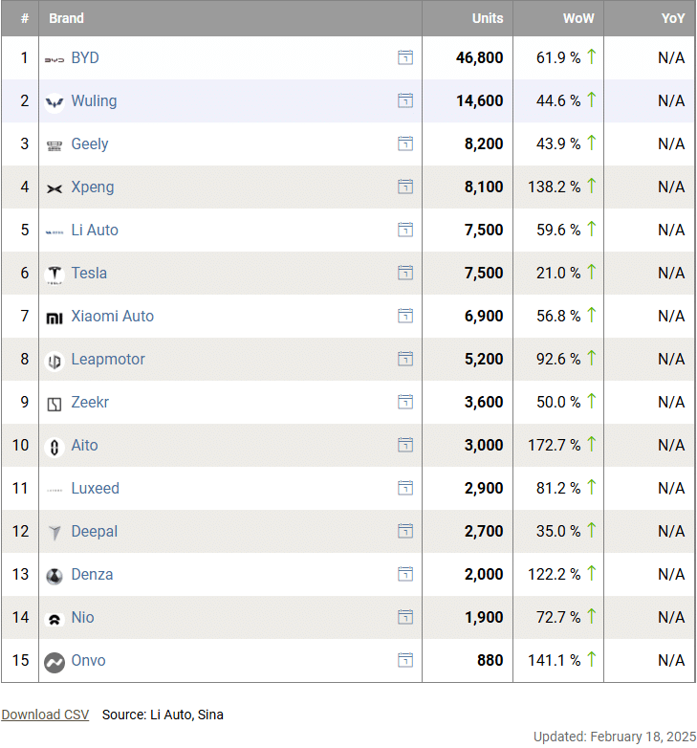
Task: Click the Brand column header
Action: [x=67, y=18]
